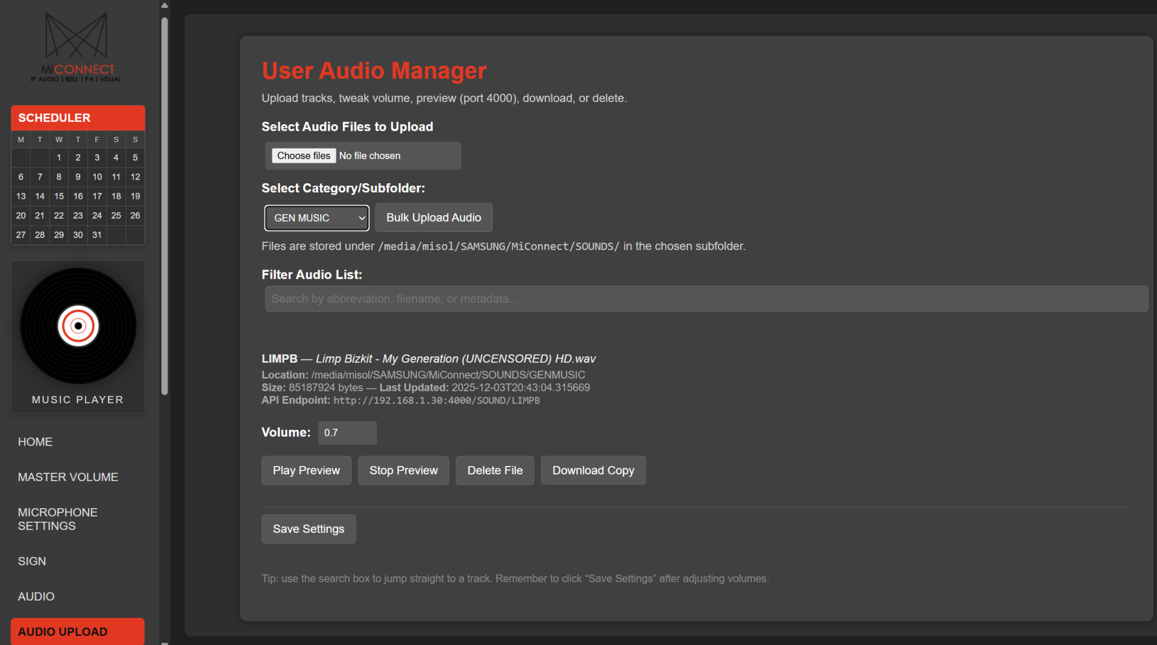Click the MiConnect logo
This screenshot has height=645, width=1157.
(x=77, y=47)
